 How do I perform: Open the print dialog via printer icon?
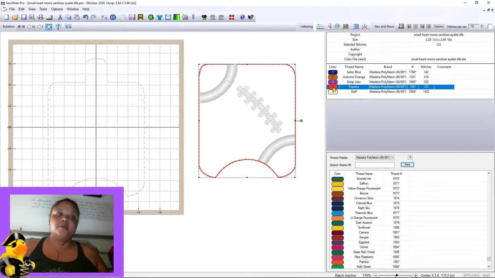click(40, 17)
